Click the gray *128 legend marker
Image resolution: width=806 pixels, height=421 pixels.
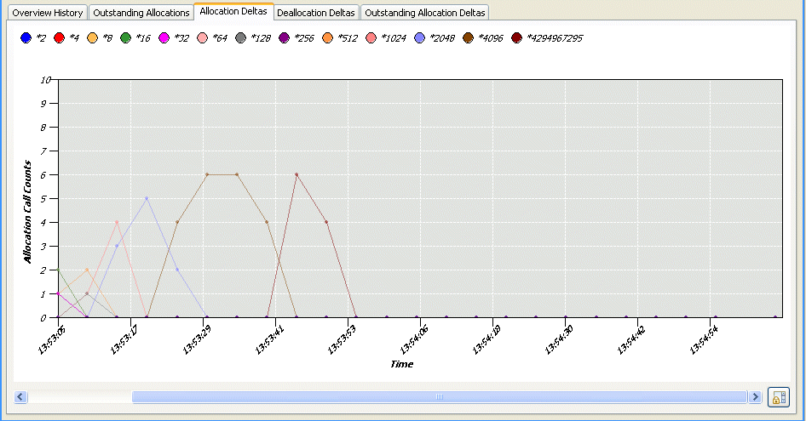[240, 38]
